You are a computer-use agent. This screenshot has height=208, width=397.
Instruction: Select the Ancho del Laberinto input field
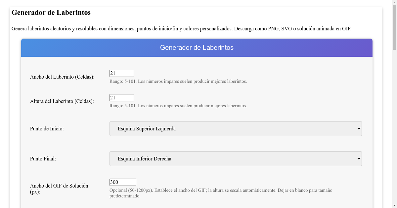[x=121, y=73]
